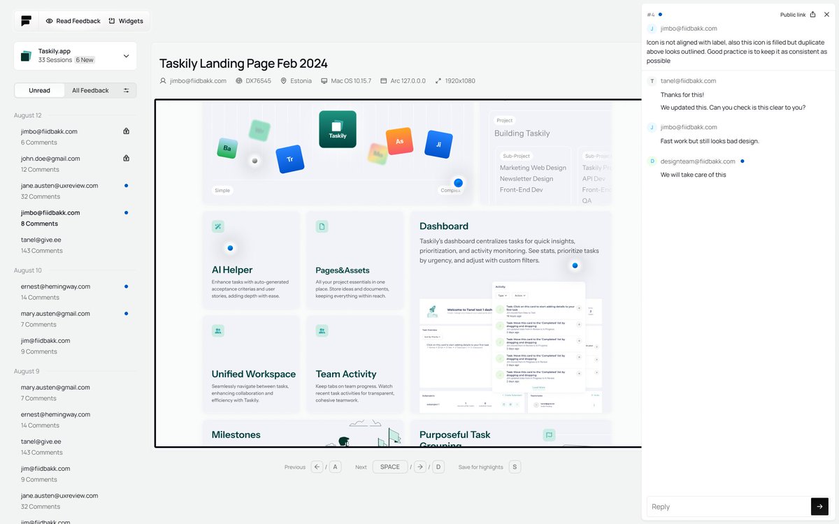
Task: Open ernest@hemingway.com session under August 10
Action: click(75, 291)
